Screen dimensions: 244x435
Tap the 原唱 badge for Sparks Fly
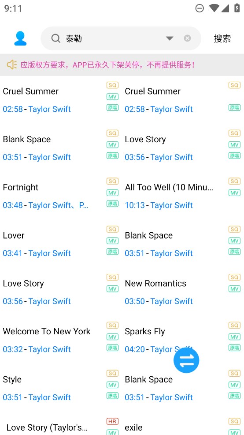tap(234, 348)
